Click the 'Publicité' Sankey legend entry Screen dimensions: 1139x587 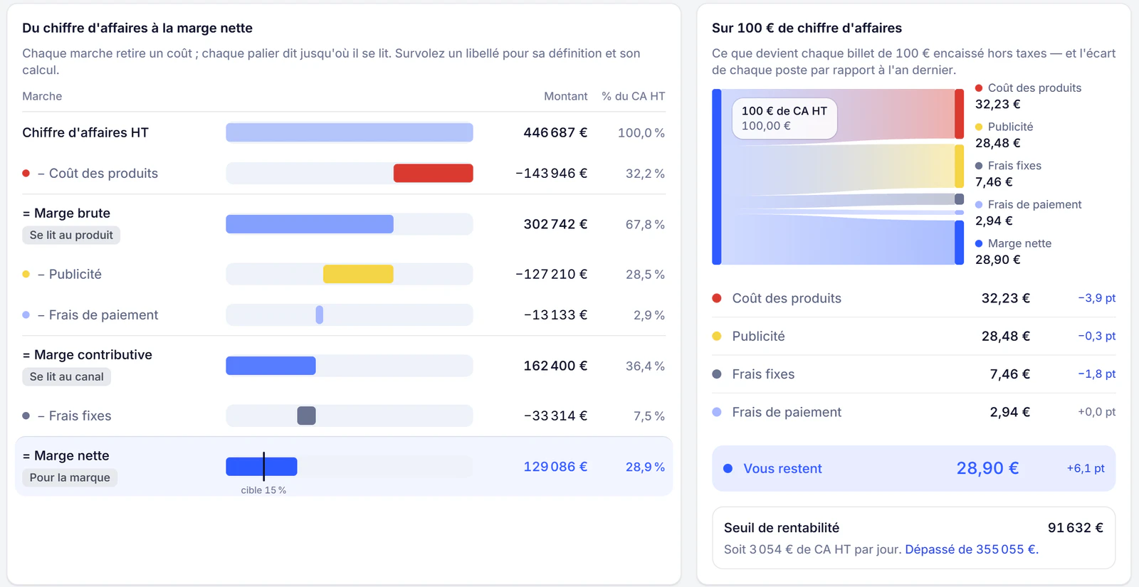[x=1004, y=134]
